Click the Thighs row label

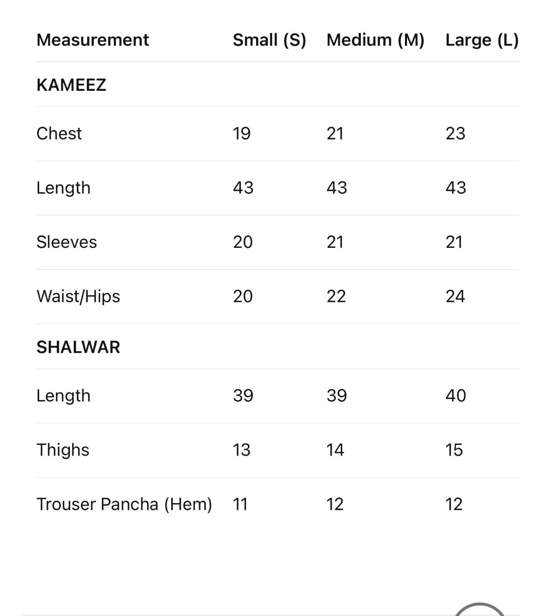tap(63, 450)
